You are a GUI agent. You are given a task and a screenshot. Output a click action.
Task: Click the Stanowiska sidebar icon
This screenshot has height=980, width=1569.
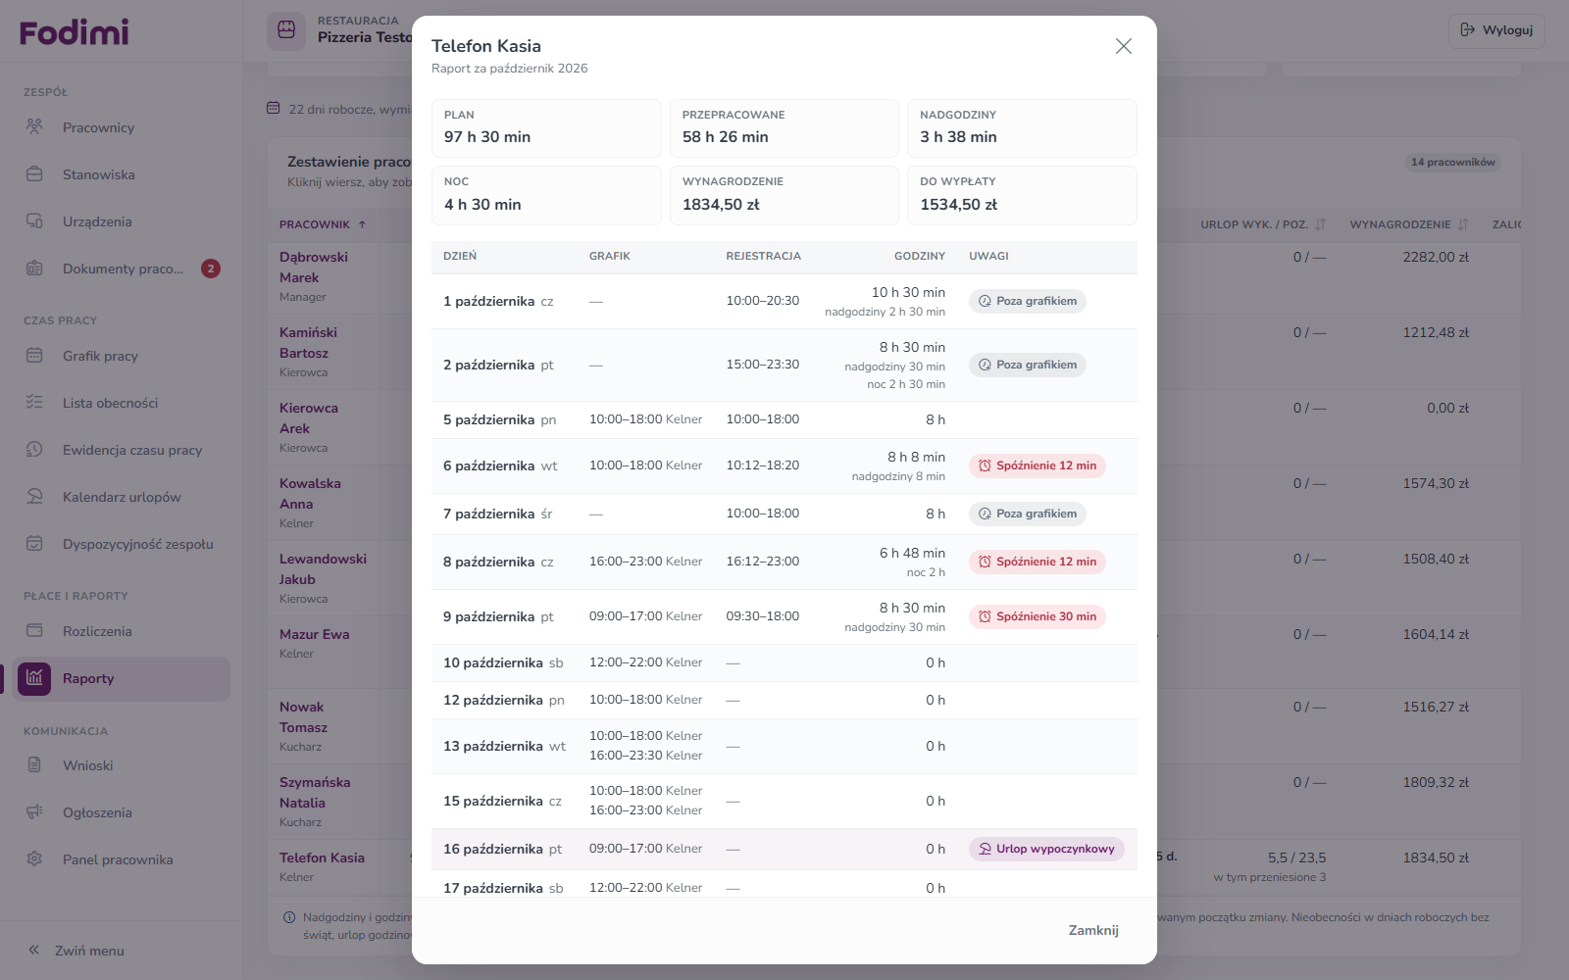[x=34, y=174]
